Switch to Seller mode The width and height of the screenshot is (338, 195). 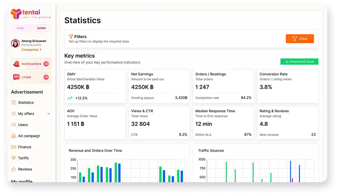[41, 28]
